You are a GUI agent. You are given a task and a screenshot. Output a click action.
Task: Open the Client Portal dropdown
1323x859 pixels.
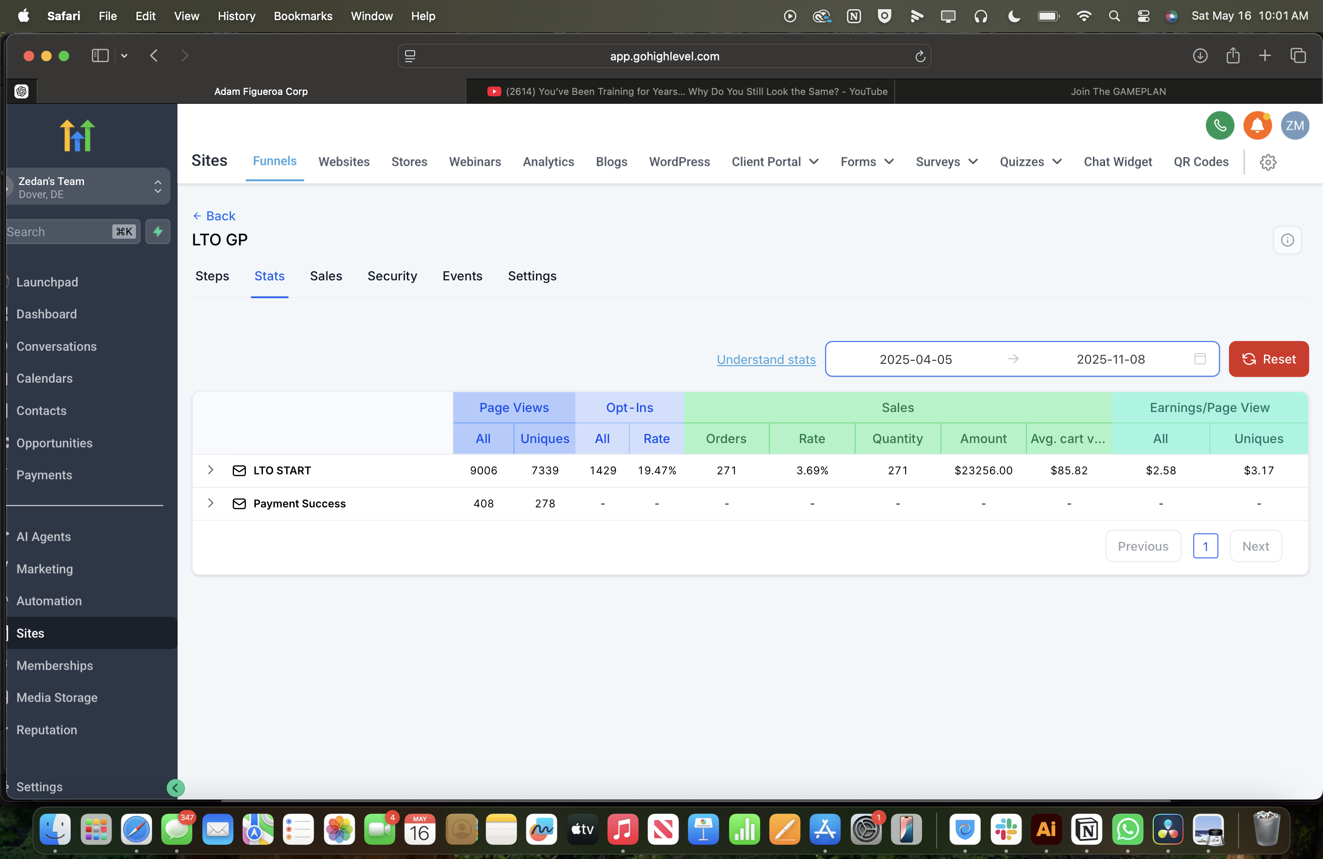775,162
